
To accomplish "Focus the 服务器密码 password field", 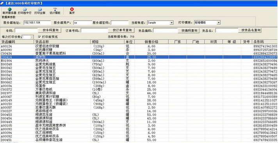I will [x=120, y=23].
